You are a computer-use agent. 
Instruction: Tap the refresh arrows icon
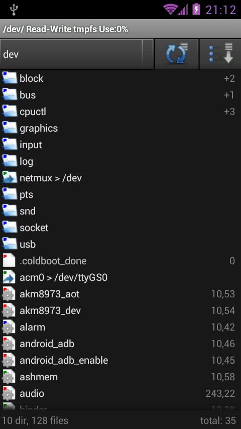[177, 54]
